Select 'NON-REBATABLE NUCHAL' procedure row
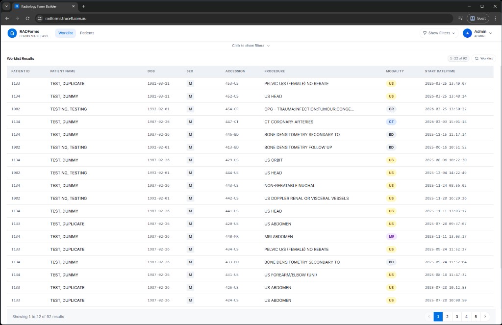This screenshot has height=325, width=502. (x=250, y=186)
